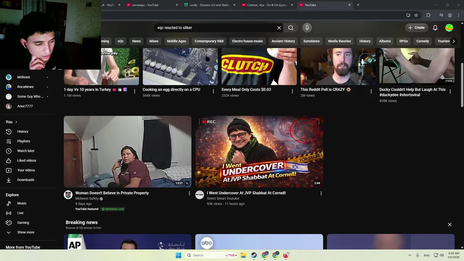Image resolution: width=464 pixels, height=261 pixels.
Task: Open options for 'Every Meal Only Costs $0.03'
Action: point(292,91)
